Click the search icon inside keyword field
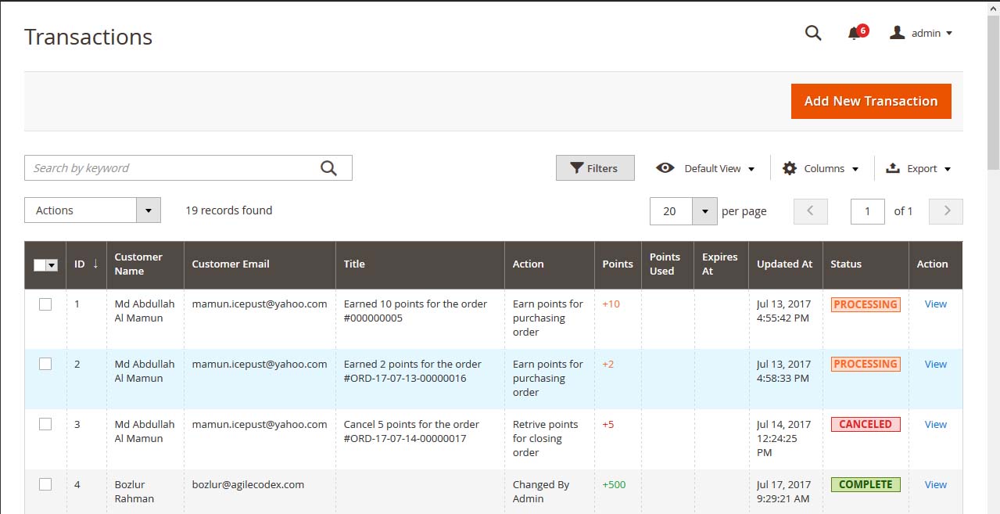Image resolution: width=1000 pixels, height=514 pixels. coord(328,168)
